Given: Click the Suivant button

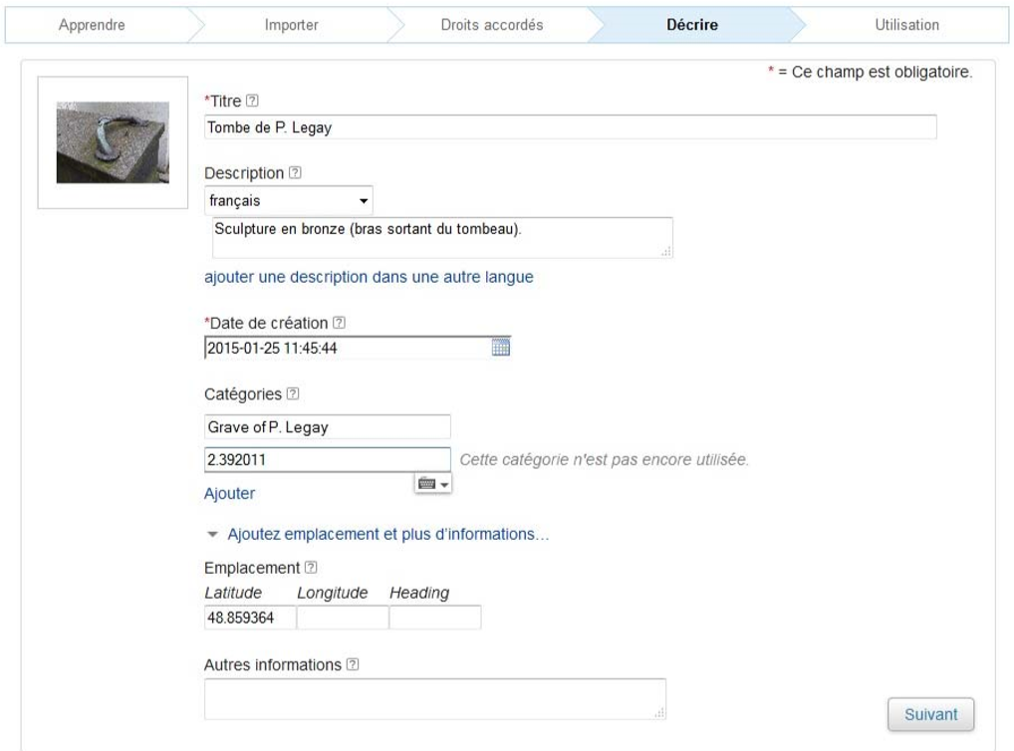Looking at the screenshot, I should [x=930, y=714].
